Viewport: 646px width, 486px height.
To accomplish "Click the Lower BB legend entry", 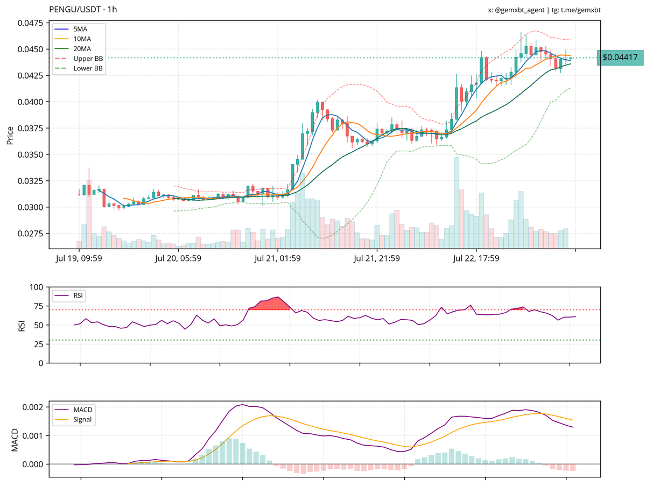I will coord(88,68).
